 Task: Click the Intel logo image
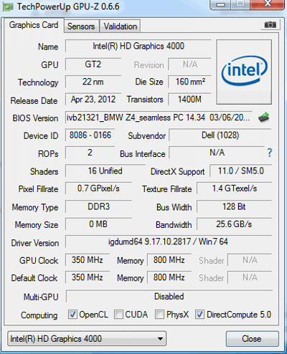[x=244, y=72]
